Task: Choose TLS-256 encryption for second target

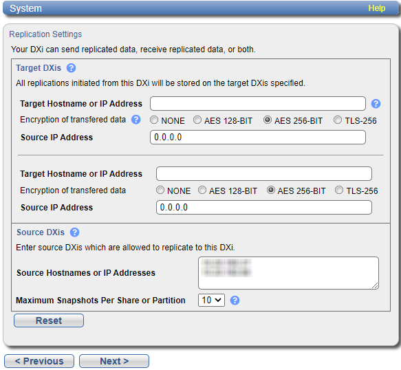Action: [x=339, y=190]
